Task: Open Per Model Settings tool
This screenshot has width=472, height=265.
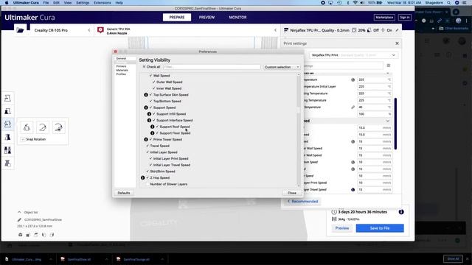Action: (x=7, y=150)
